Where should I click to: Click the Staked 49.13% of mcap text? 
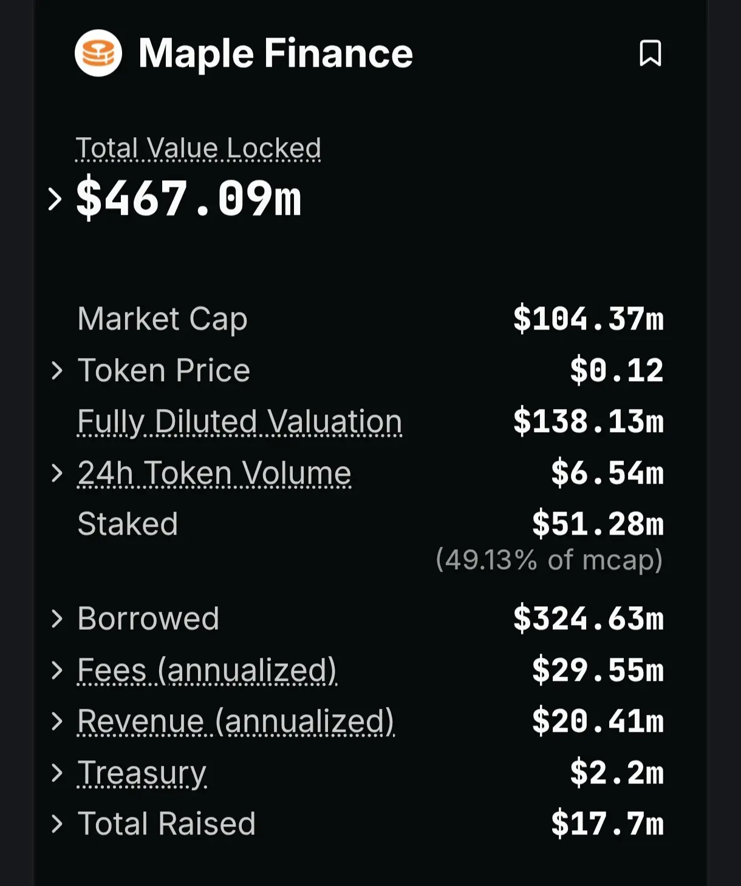(x=549, y=560)
